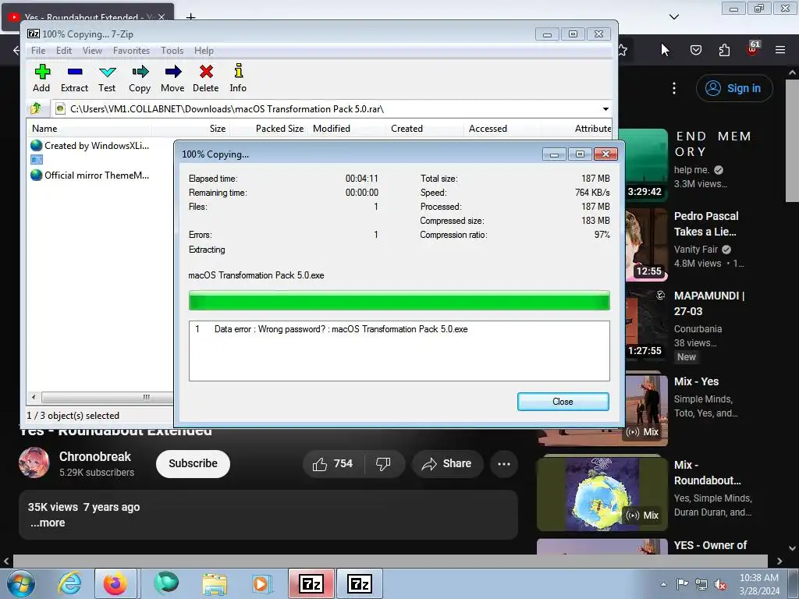The height and width of the screenshot is (599, 799).
Task: Launch Internet Explorer from the taskbar
Action: coord(69,583)
